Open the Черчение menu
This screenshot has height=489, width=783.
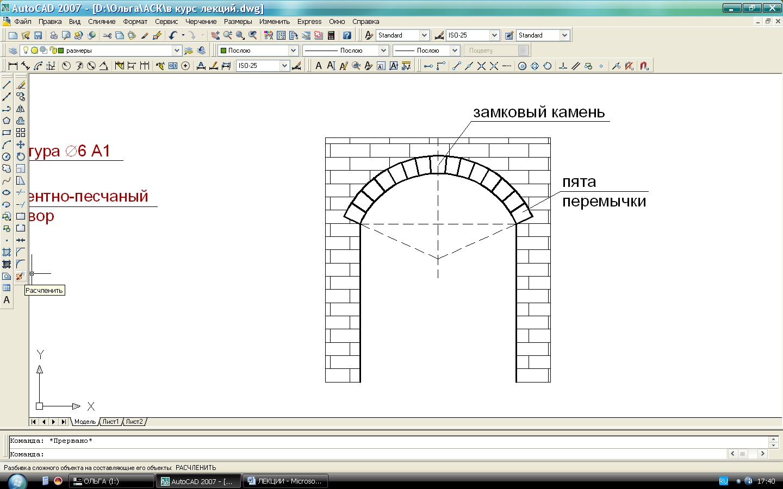201,22
